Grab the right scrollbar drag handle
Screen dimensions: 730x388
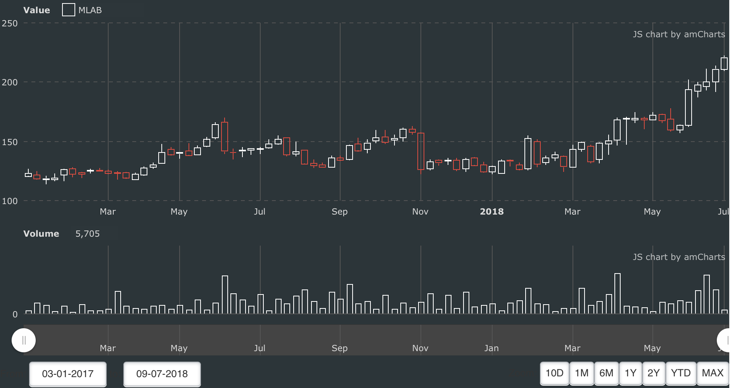pyautogui.click(x=724, y=340)
